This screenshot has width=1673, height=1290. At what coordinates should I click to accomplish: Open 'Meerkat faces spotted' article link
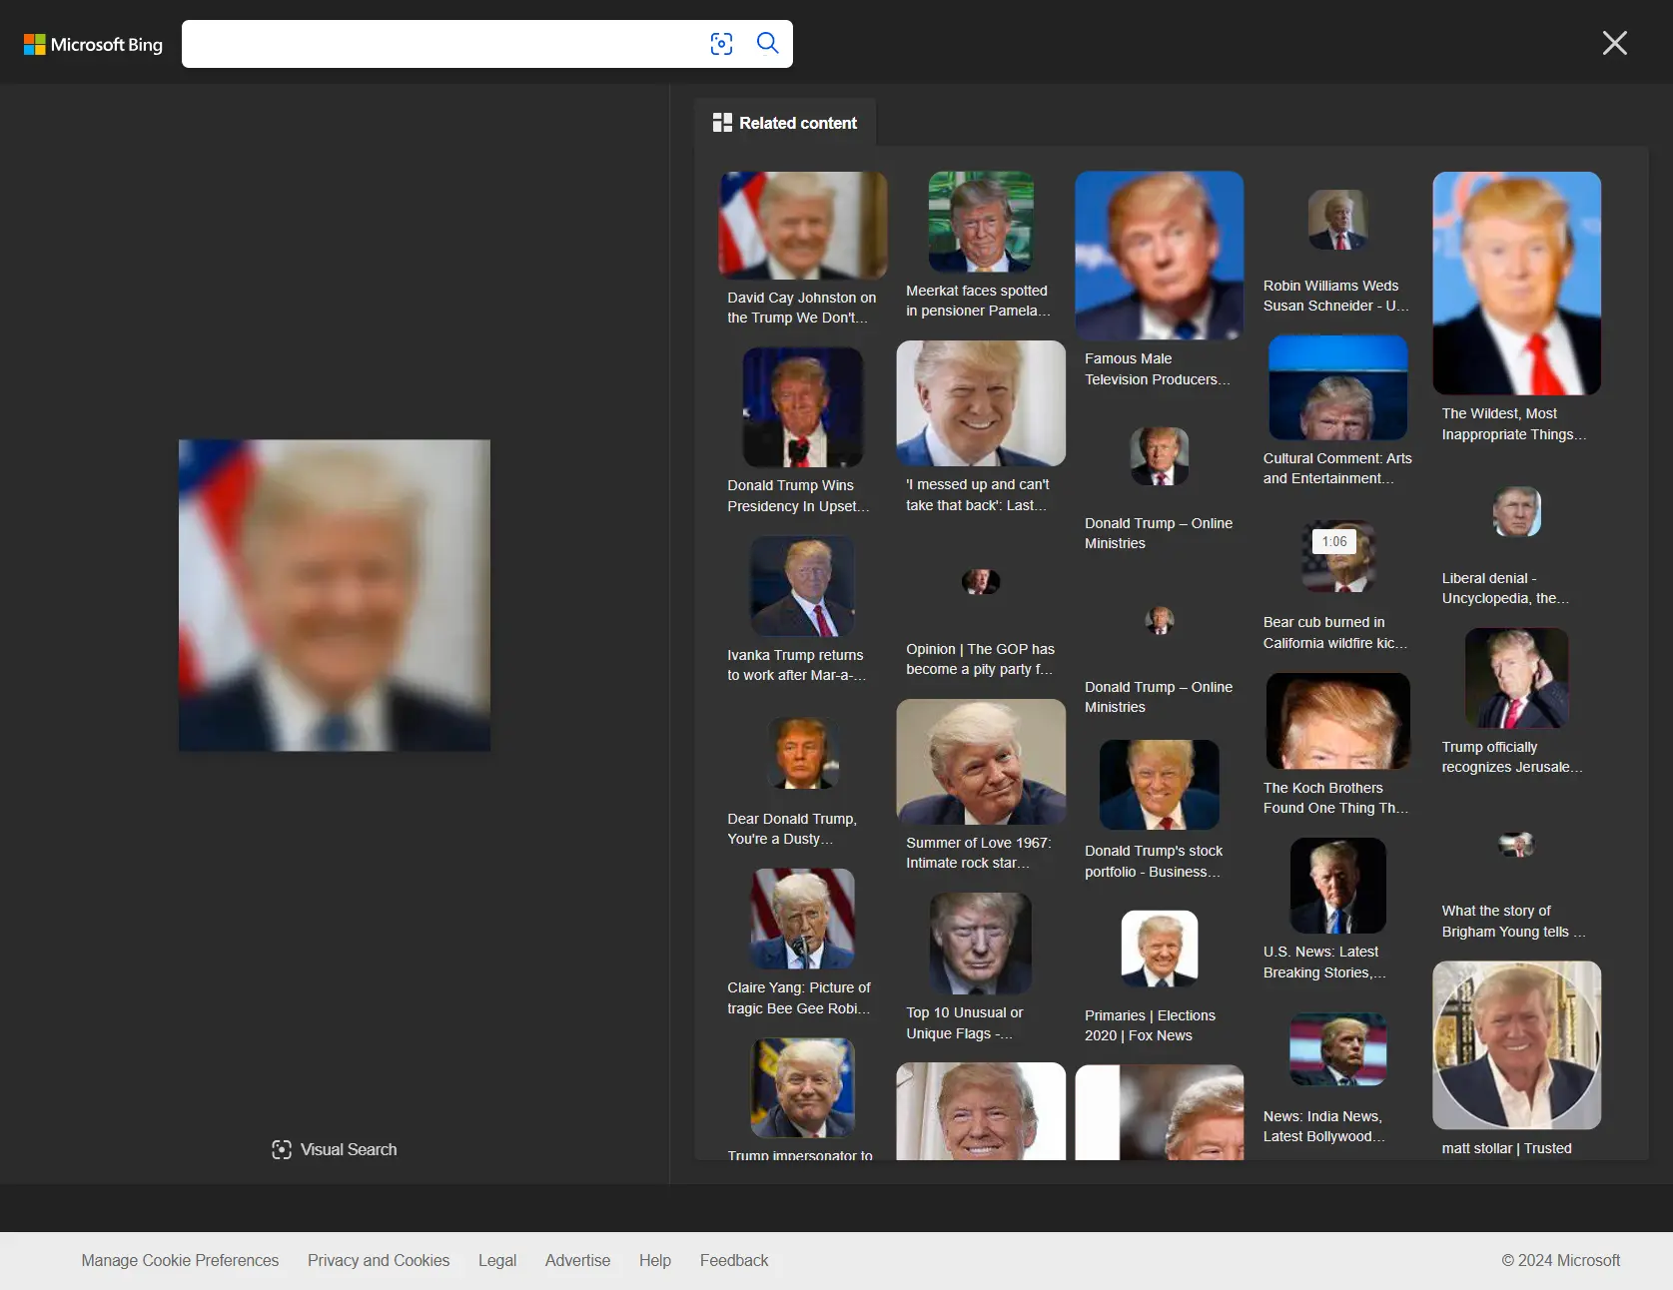pos(977,301)
